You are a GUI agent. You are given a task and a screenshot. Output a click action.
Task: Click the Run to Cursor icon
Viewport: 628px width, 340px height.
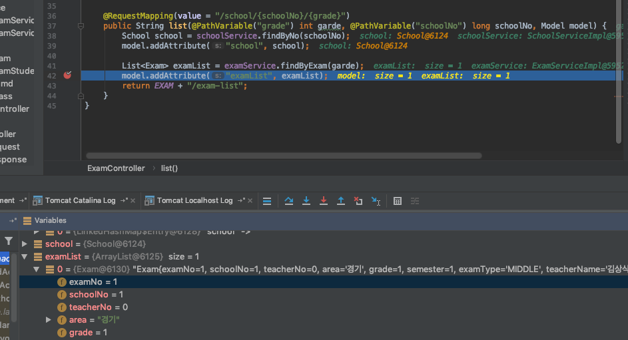[x=376, y=201]
